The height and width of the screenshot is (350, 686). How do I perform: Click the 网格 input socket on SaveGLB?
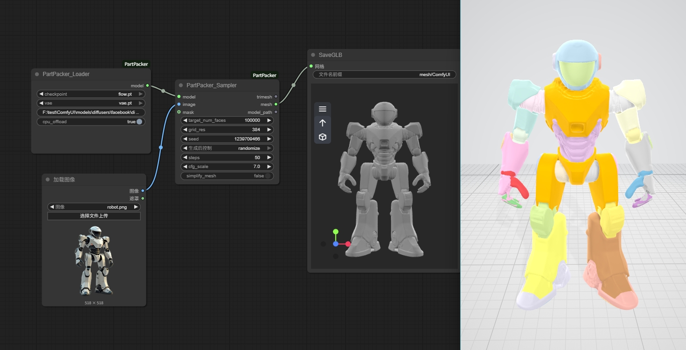[311, 66]
